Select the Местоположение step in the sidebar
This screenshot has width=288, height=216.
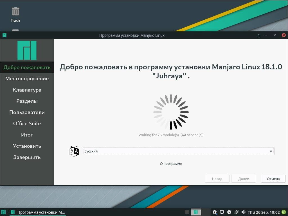click(x=27, y=78)
